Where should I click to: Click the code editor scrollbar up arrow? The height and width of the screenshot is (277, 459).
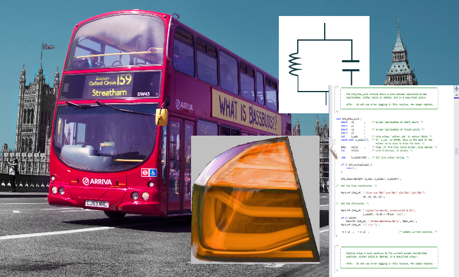click(x=456, y=95)
